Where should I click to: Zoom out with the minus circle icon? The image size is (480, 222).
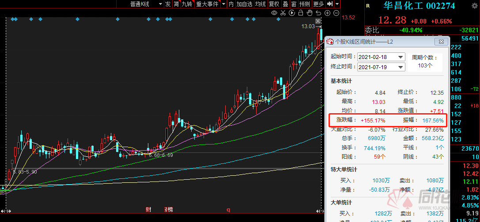336,13
